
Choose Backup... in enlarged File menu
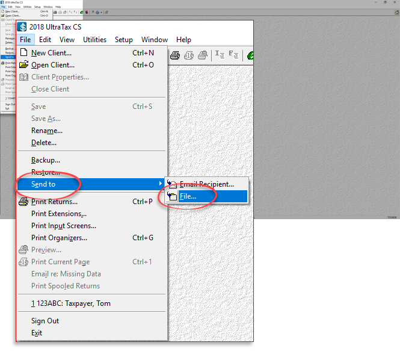[92, 160]
